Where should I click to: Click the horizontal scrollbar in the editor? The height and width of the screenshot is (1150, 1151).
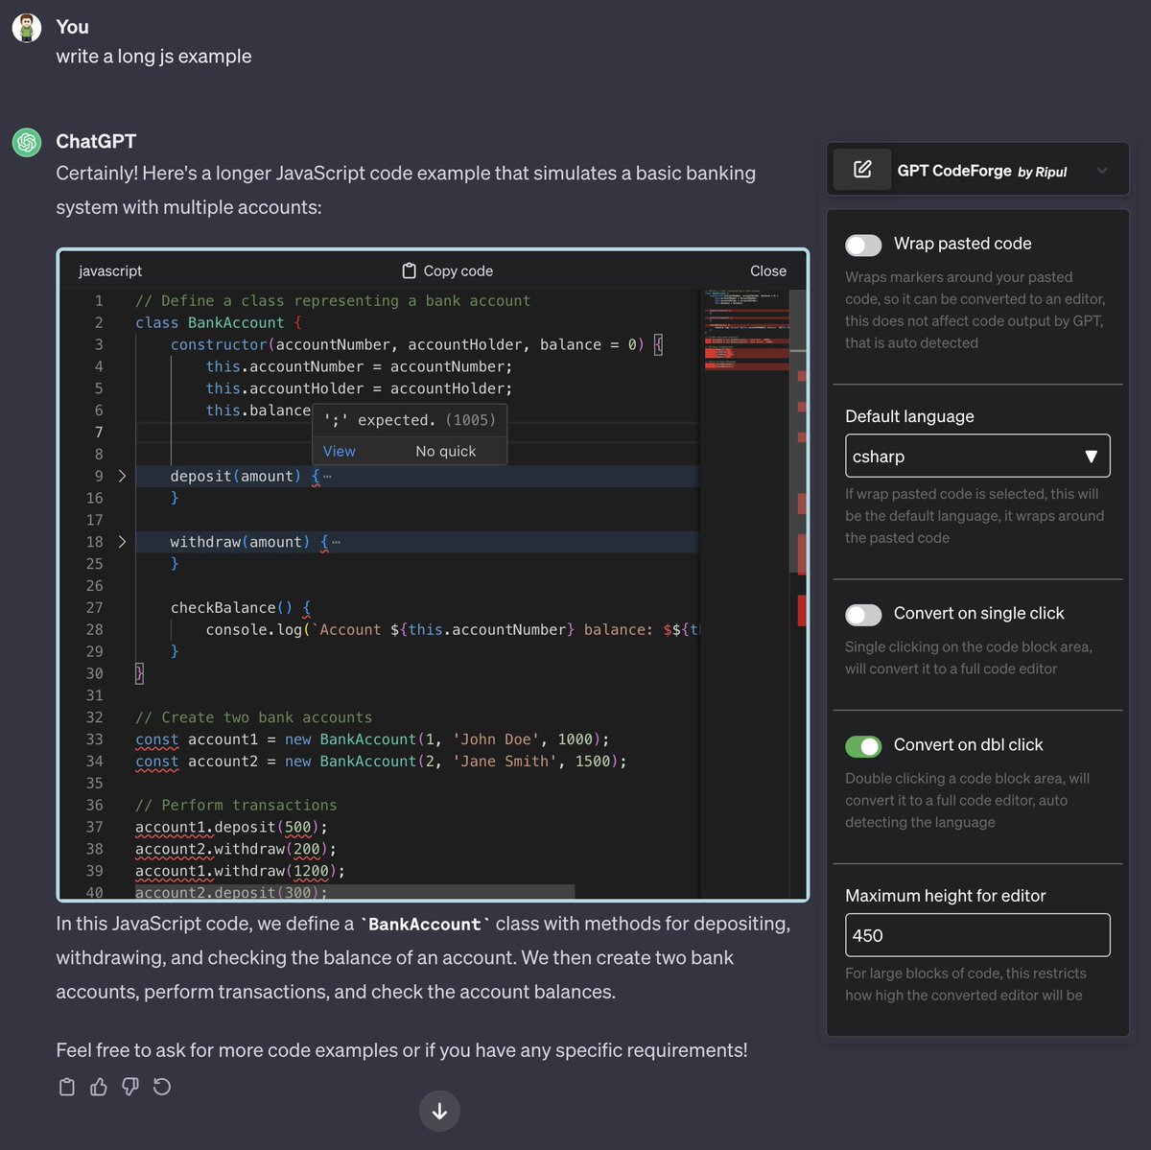(x=354, y=892)
